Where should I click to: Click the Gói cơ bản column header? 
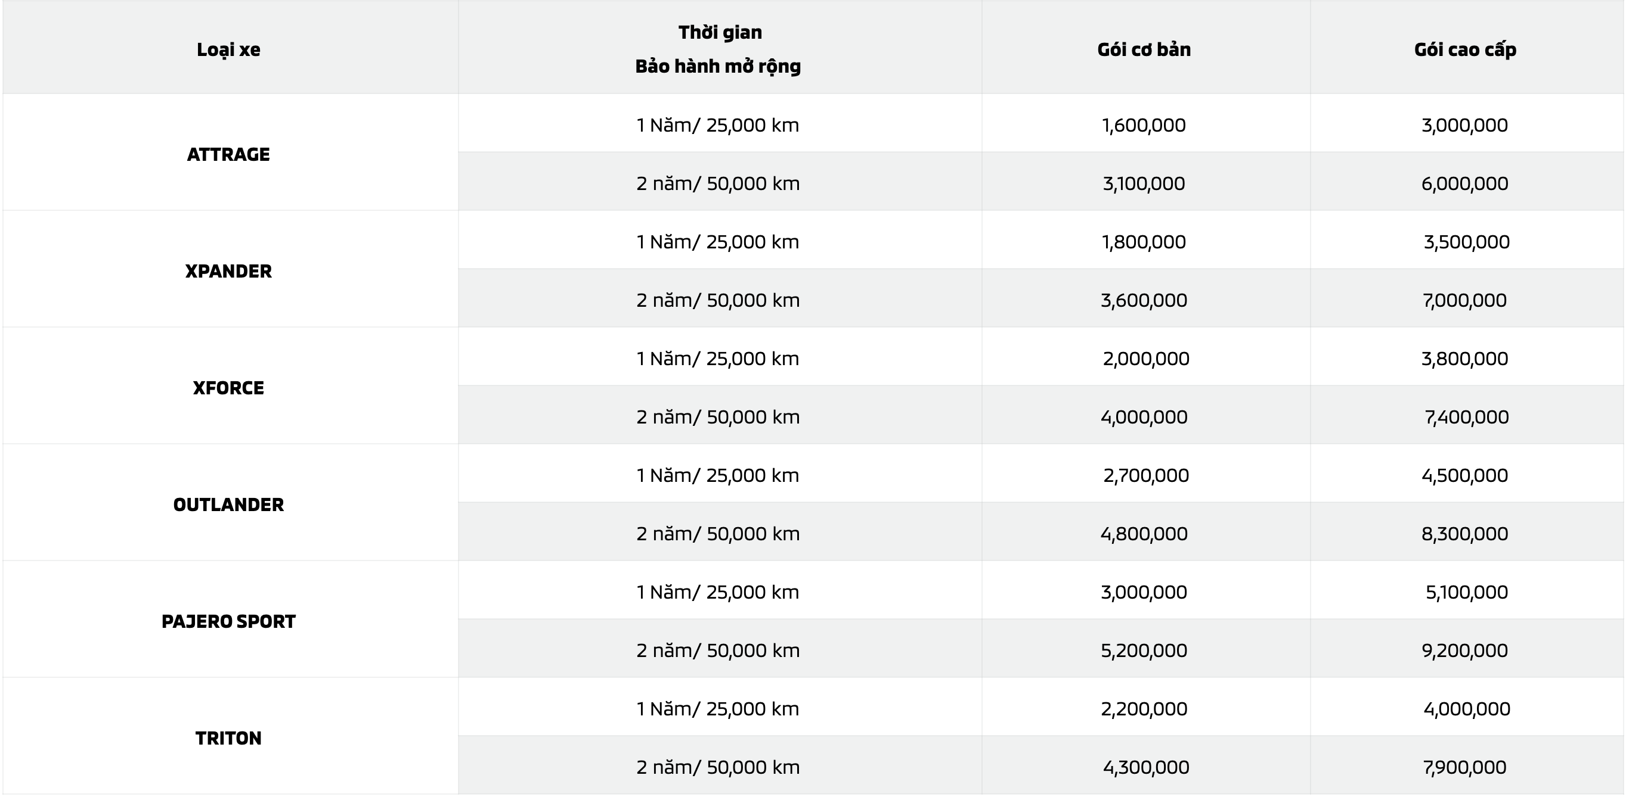pyautogui.click(x=1144, y=49)
